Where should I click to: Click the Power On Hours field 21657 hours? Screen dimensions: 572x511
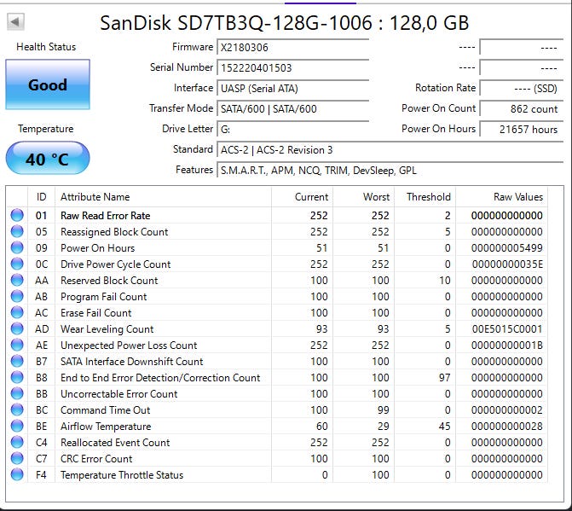tap(522, 129)
